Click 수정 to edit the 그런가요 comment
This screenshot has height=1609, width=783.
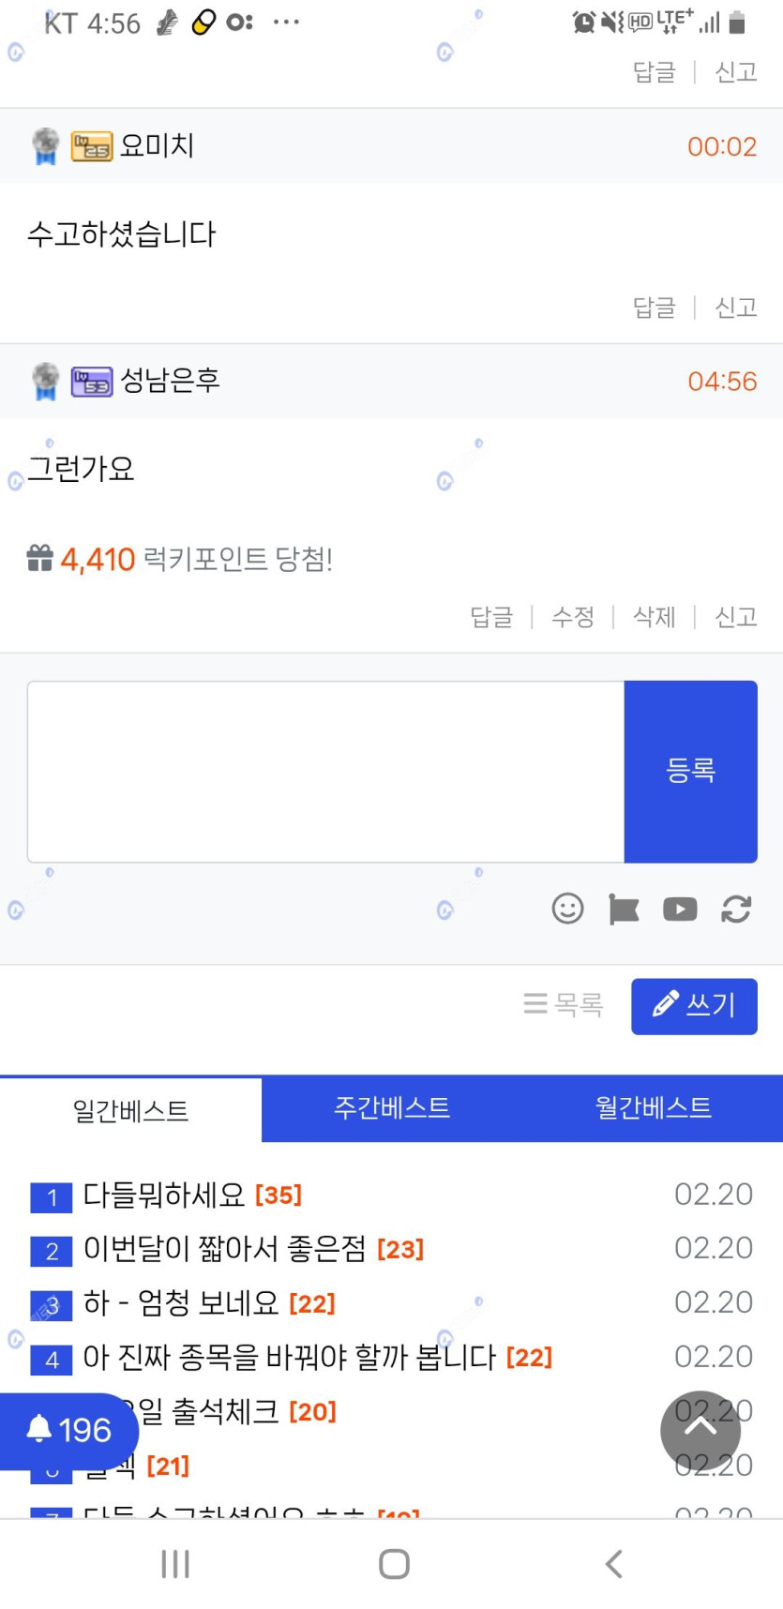(572, 617)
